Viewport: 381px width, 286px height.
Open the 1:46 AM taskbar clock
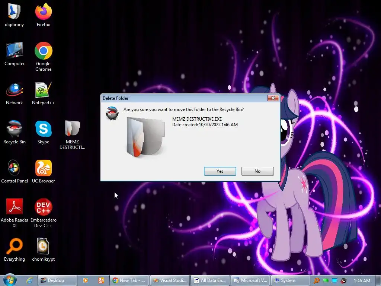[362, 281]
